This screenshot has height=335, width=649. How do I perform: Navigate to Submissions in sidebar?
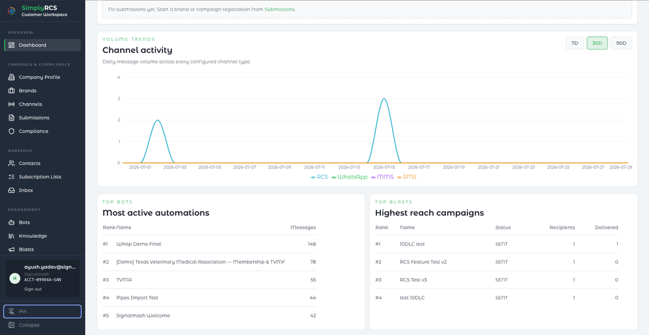(x=42, y=118)
